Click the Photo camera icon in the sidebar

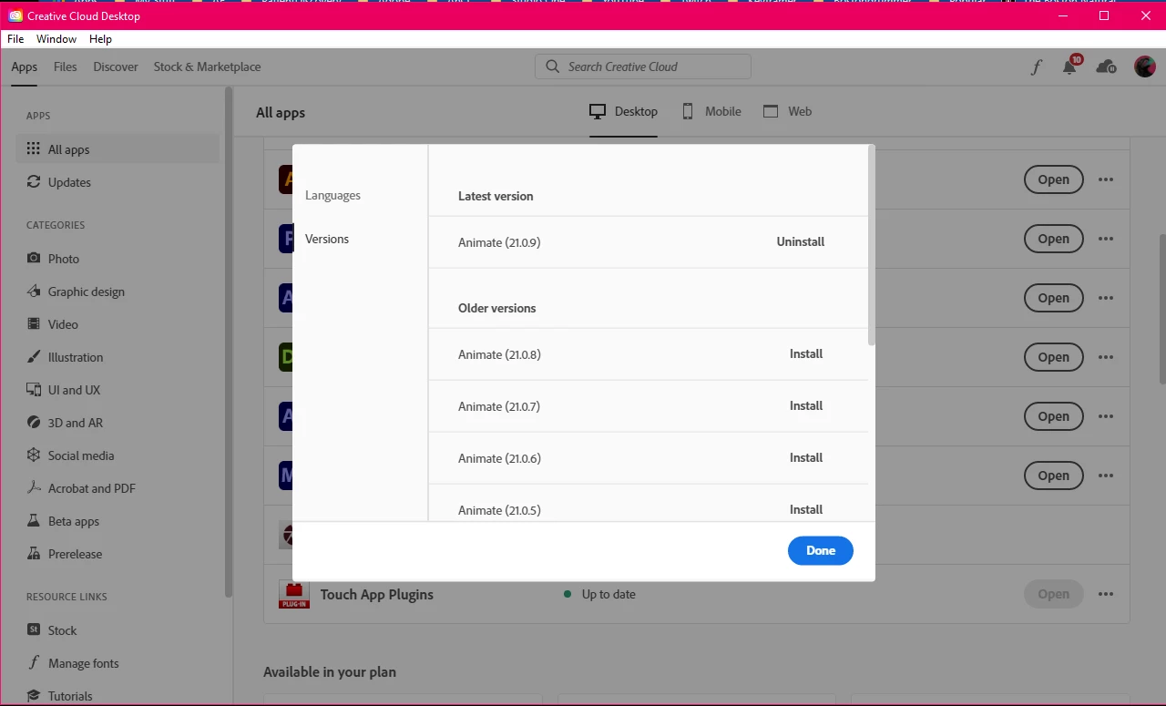(x=34, y=259)
